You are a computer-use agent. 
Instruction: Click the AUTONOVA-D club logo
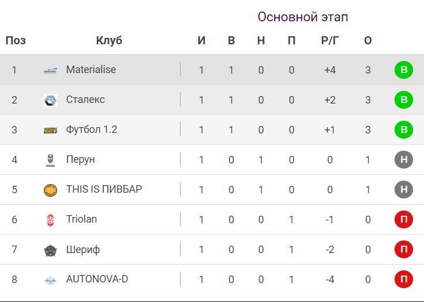tap(51, 280)
